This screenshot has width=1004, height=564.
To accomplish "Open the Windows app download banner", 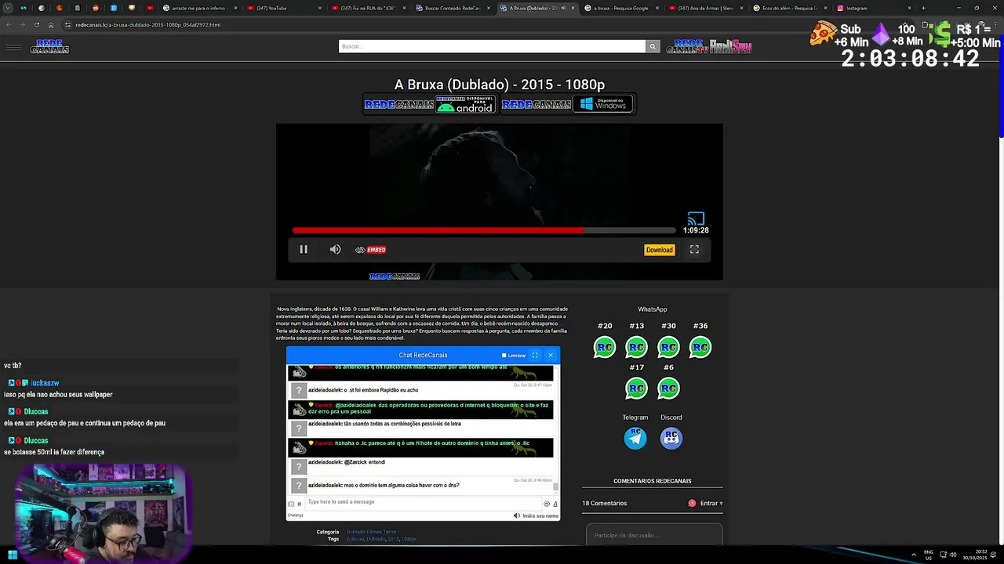I will tap(567, 104).
